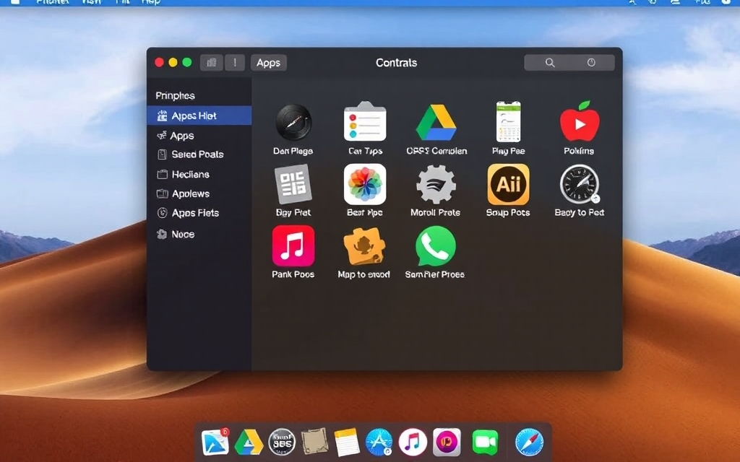Open Google Drive in the Dock
Screen dimensions: 740x462
click(x=249, y=443)
